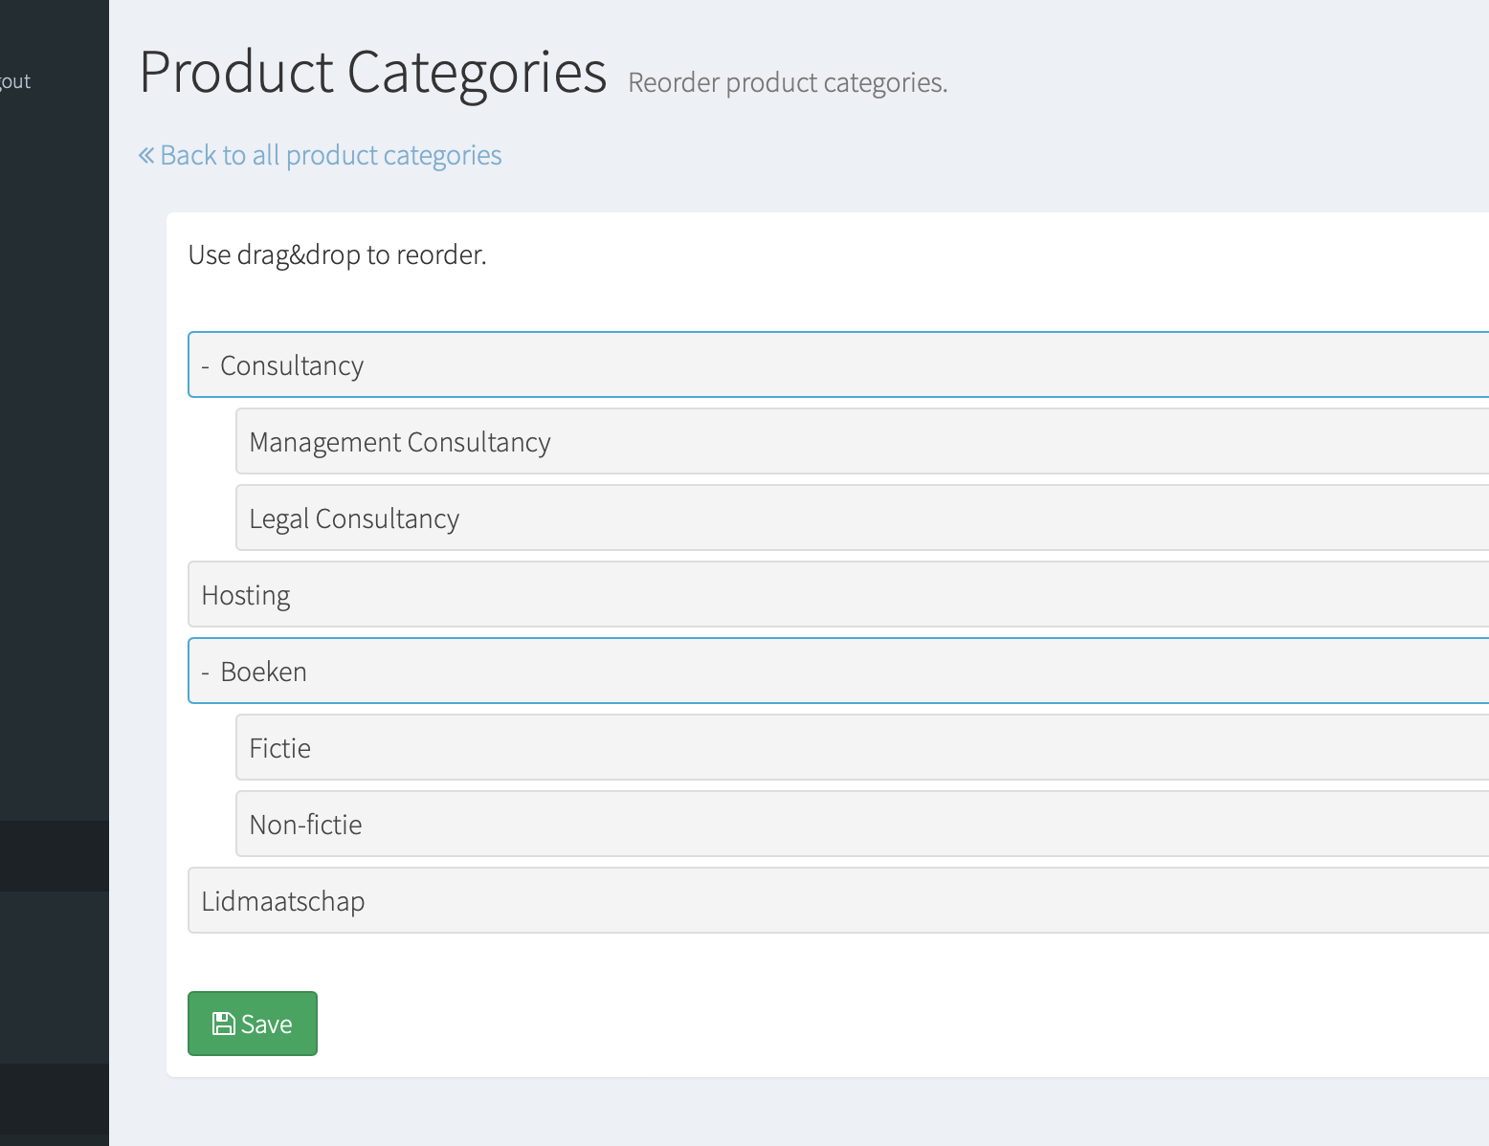Choose the Non-fictie subcategory item
Image resolution: width=1489 pixels, height=1146 pixels.
pyautogui.click(x=305, y=825)
